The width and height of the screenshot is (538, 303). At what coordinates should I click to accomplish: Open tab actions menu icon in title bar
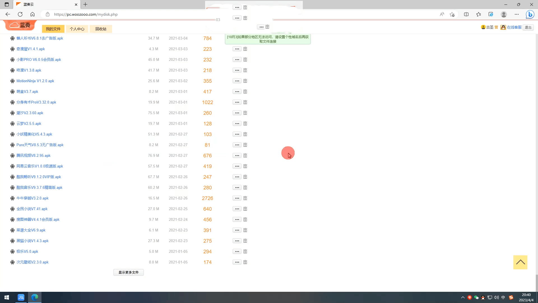pos(7,4)
